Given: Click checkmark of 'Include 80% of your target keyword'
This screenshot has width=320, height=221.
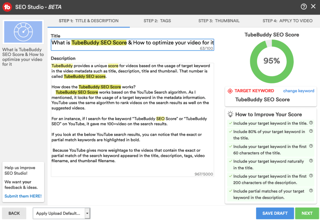Looking at the screenshot, I should point(230,132).
